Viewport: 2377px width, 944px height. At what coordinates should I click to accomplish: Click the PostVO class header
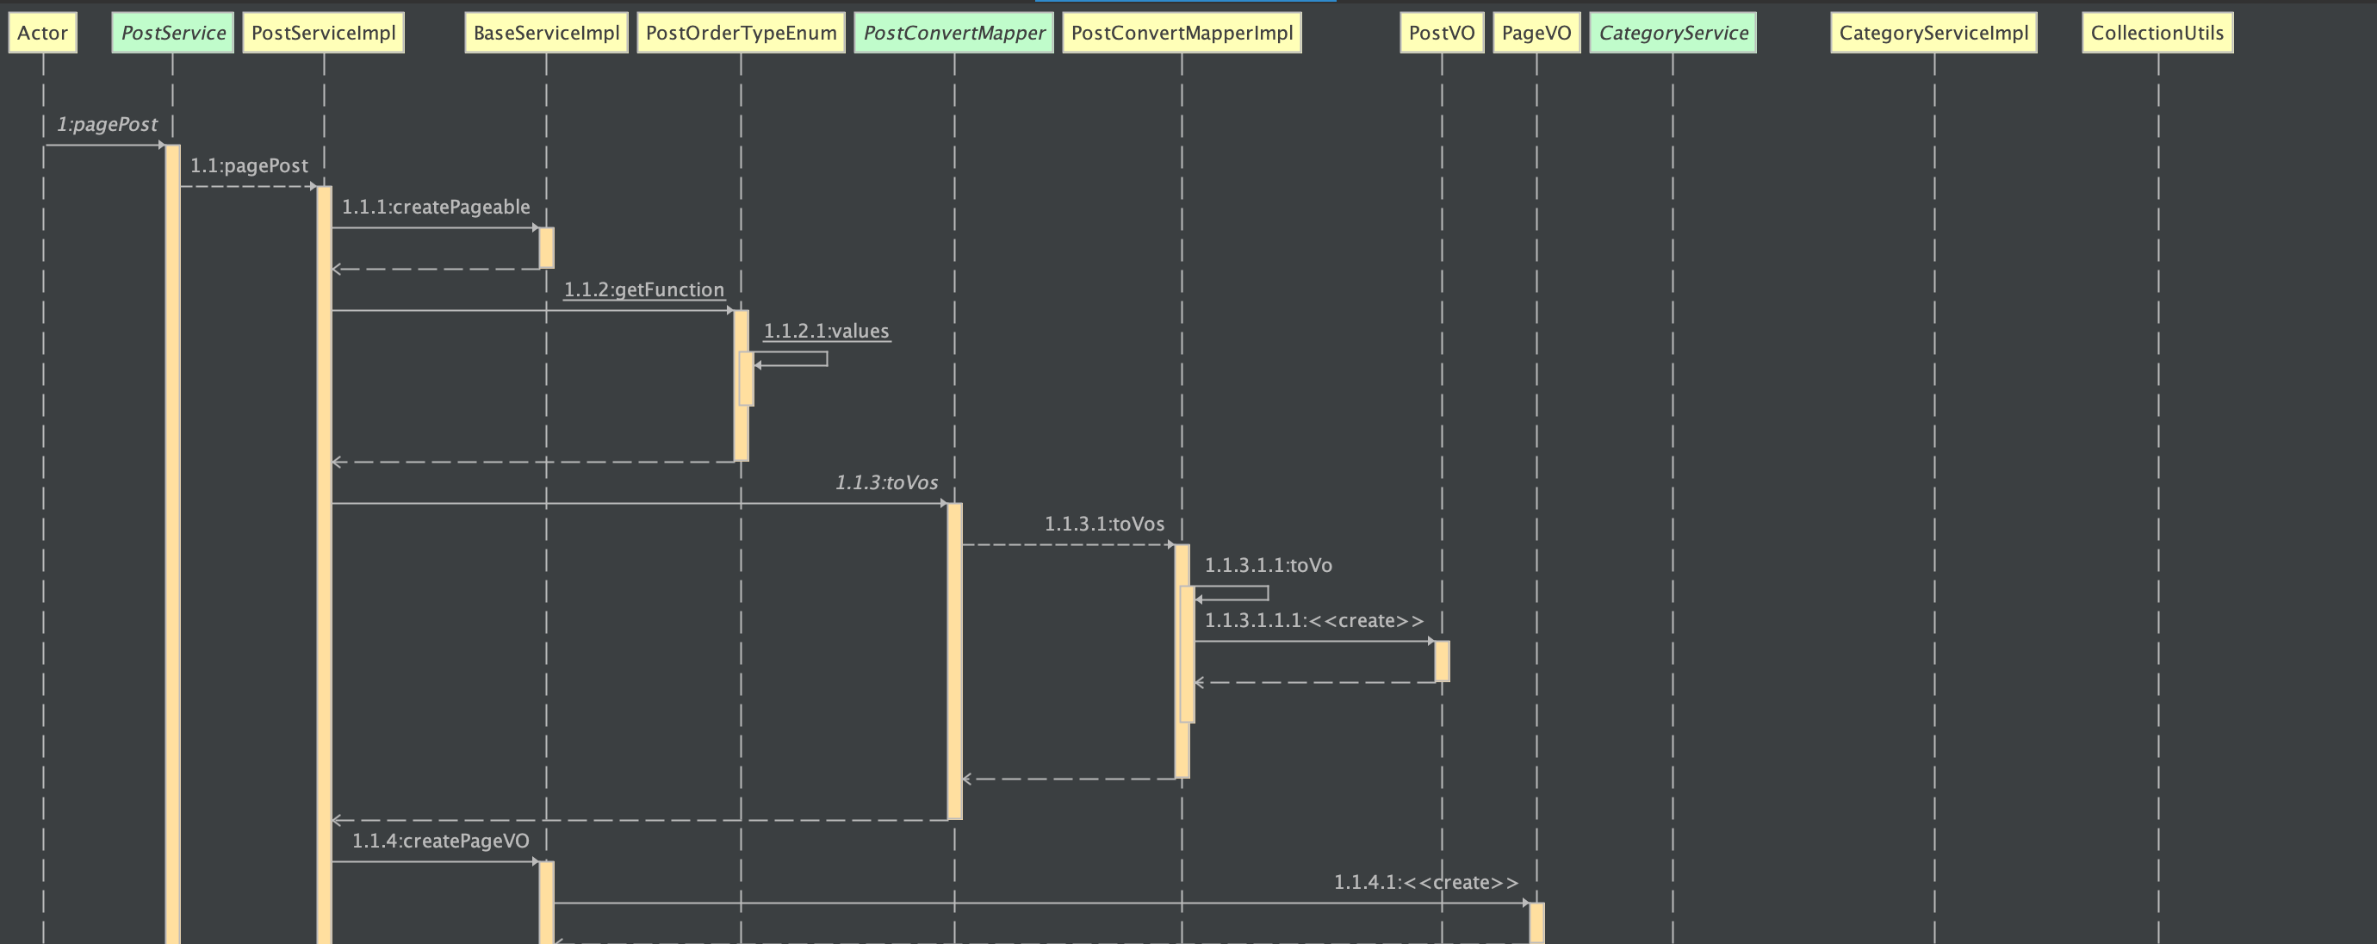pyautogui.click(x=1442, y=34)
